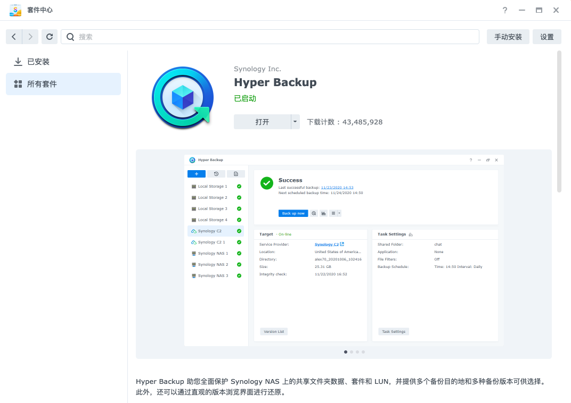Click the Package Center title icon
571x403 pixels.
[x=15, y=10]
